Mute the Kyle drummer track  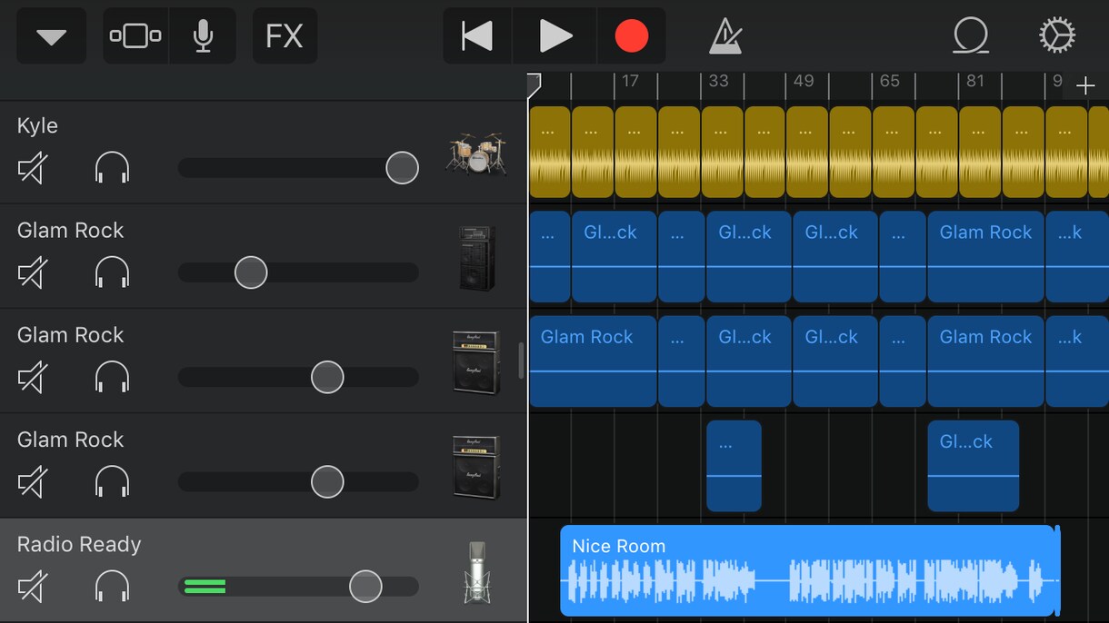coord(33,168)
